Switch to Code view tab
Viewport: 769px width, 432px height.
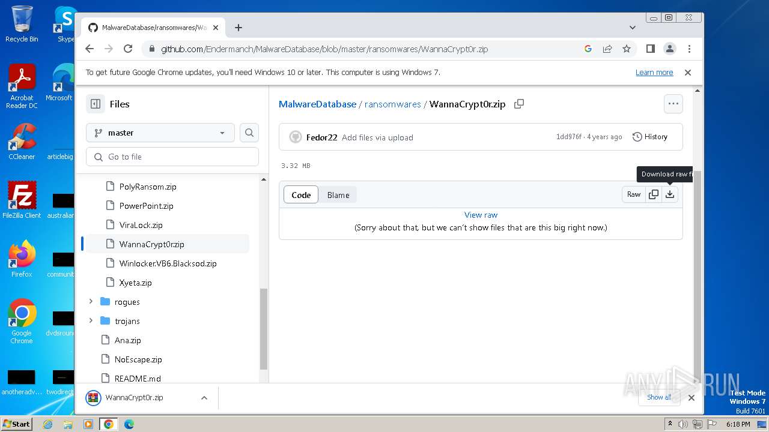tap(301, 195)
